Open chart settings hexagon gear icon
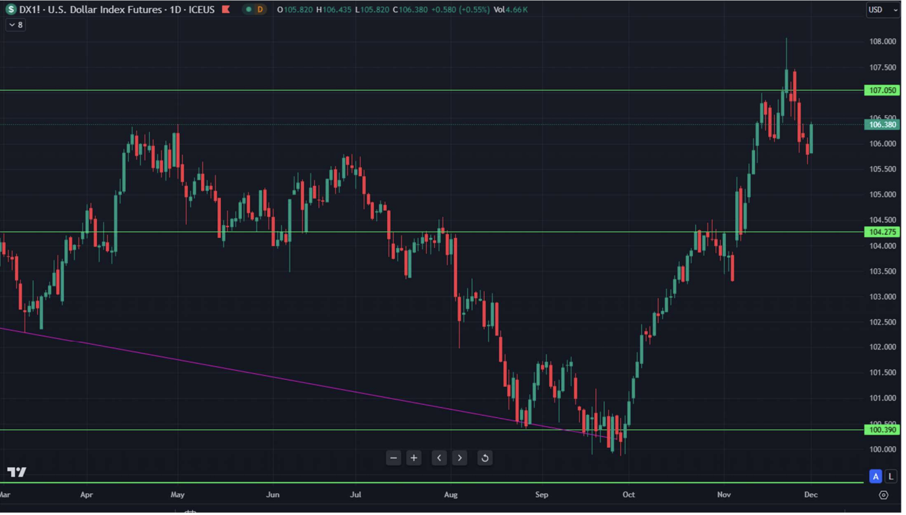This screenshot has height=515, width=906. pyautogui.click(x=884, y=495)
